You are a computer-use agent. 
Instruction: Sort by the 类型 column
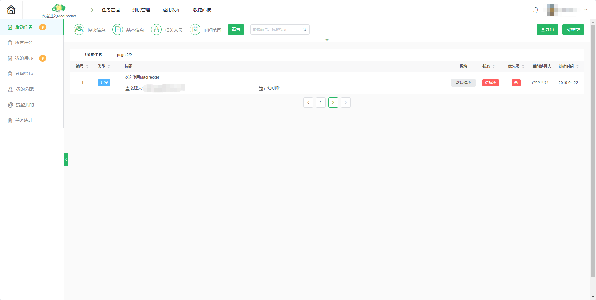pos(109,66)
